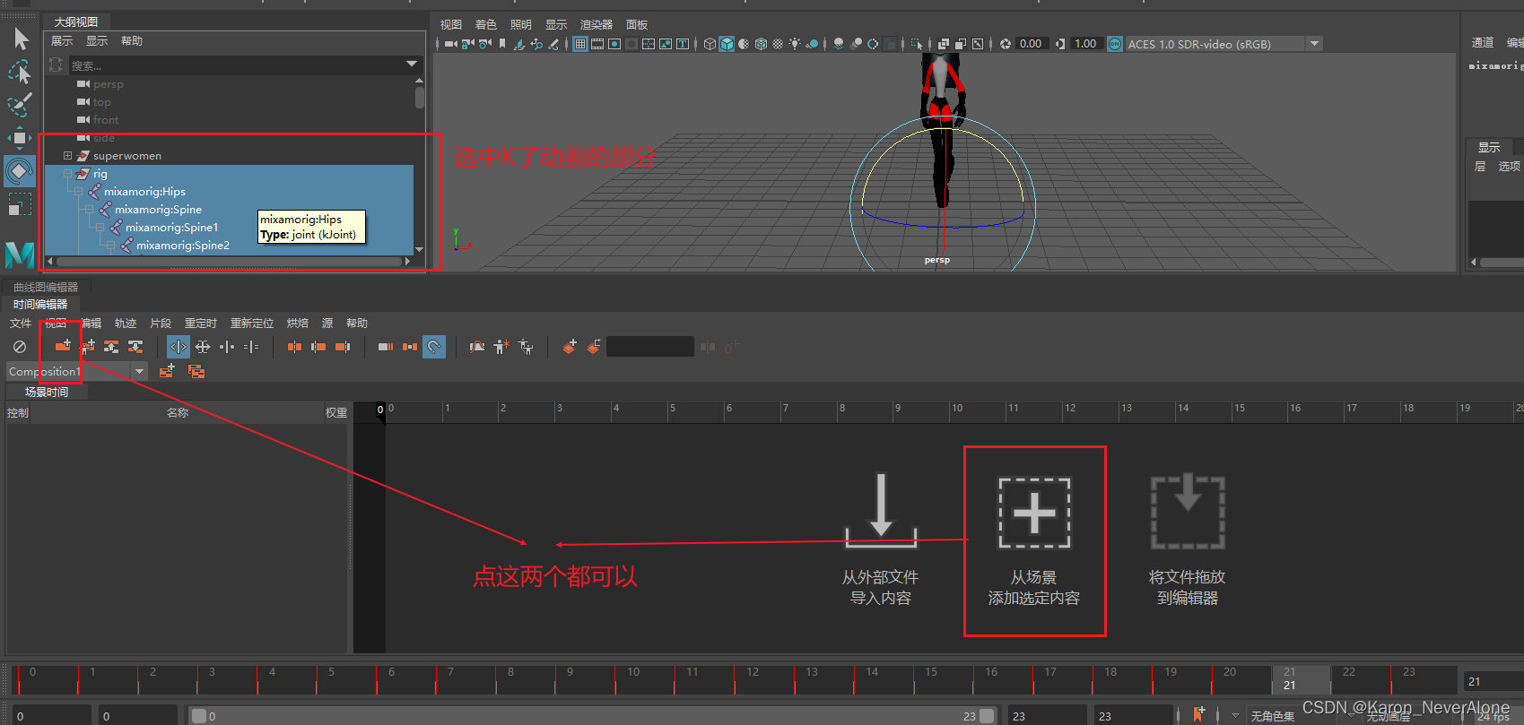The image size is (1524, 725).
Task: Open the 渲染器 viewport menu
Action: (x=597, y=24)
